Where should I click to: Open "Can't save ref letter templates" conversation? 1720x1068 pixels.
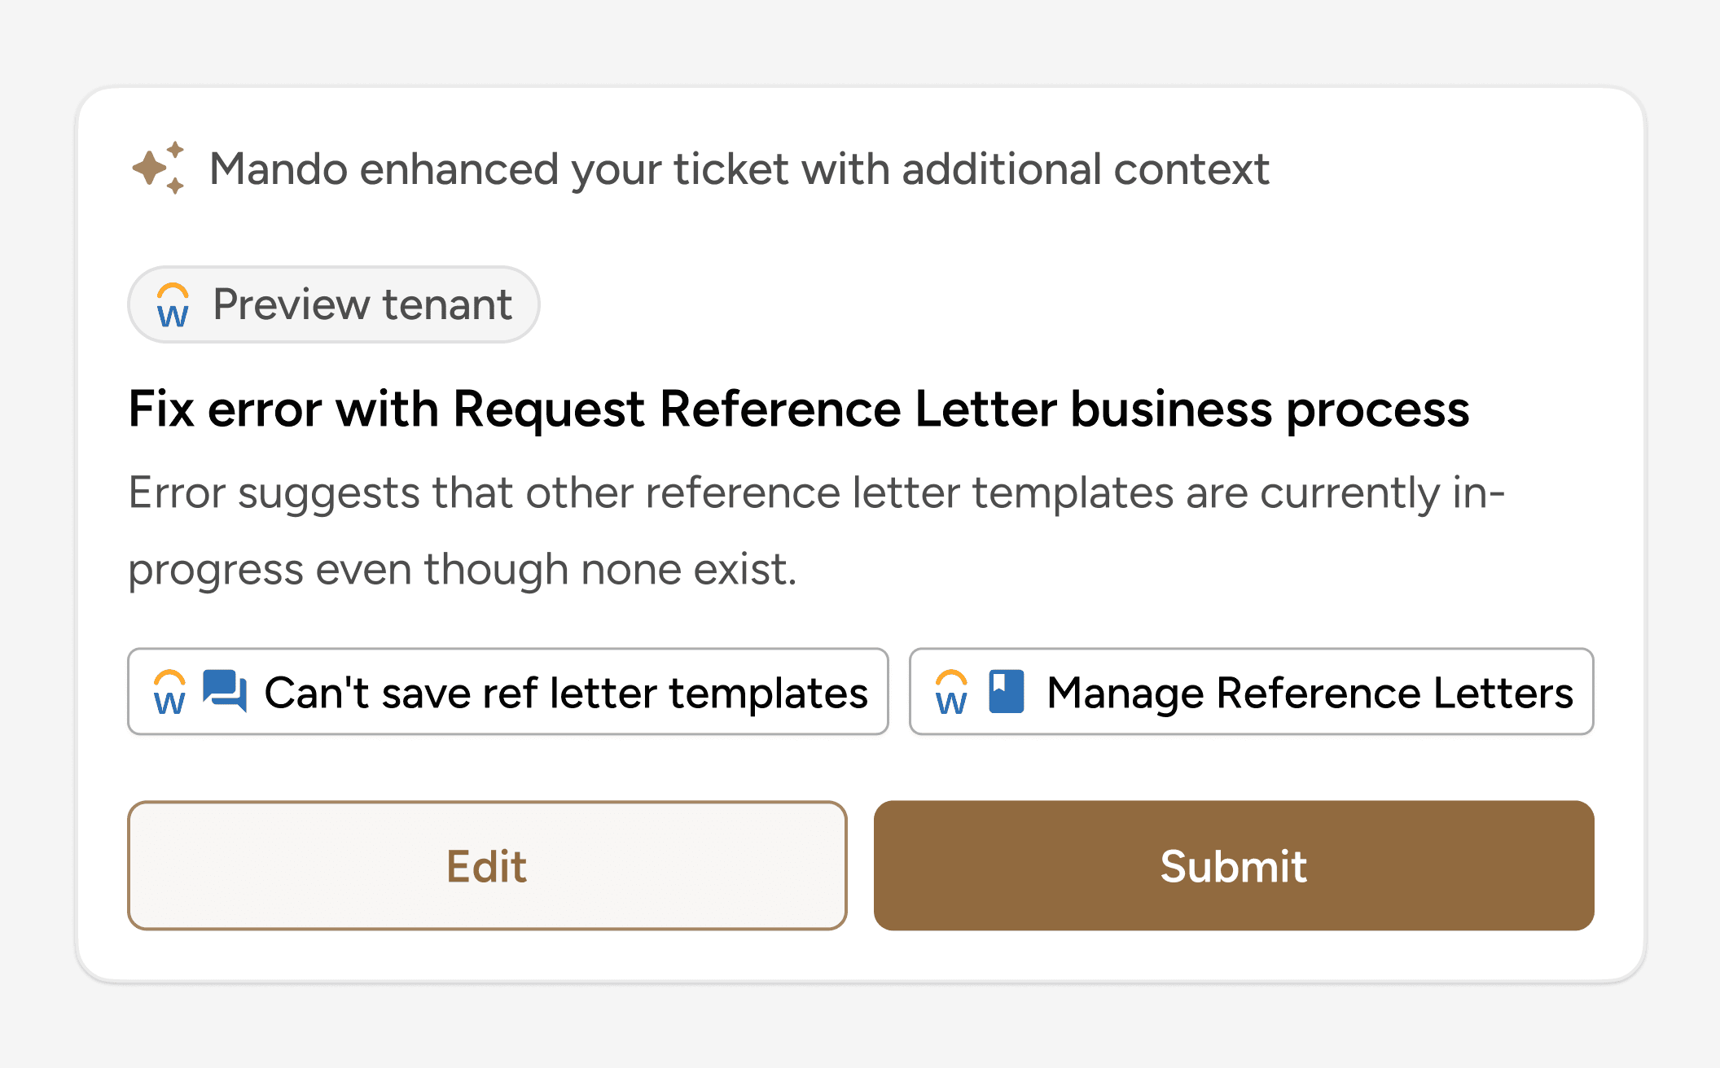coord(565,693)
